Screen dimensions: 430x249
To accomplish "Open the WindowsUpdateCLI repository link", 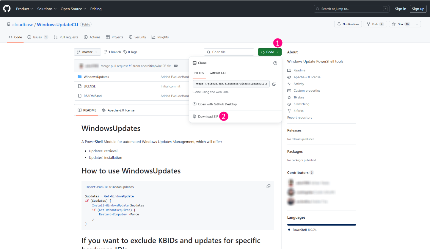I will pos(57,25).
